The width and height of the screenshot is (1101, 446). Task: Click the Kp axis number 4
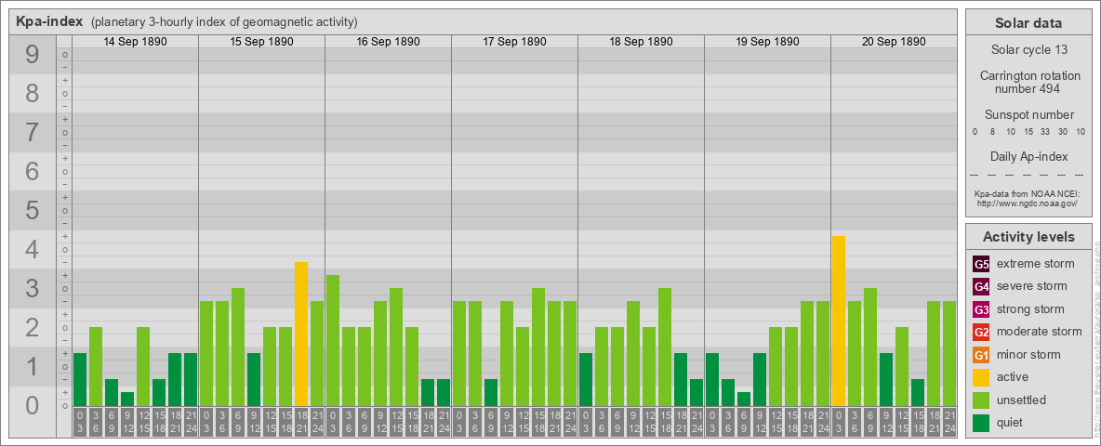pyautogui.click(x=33, y=250)
